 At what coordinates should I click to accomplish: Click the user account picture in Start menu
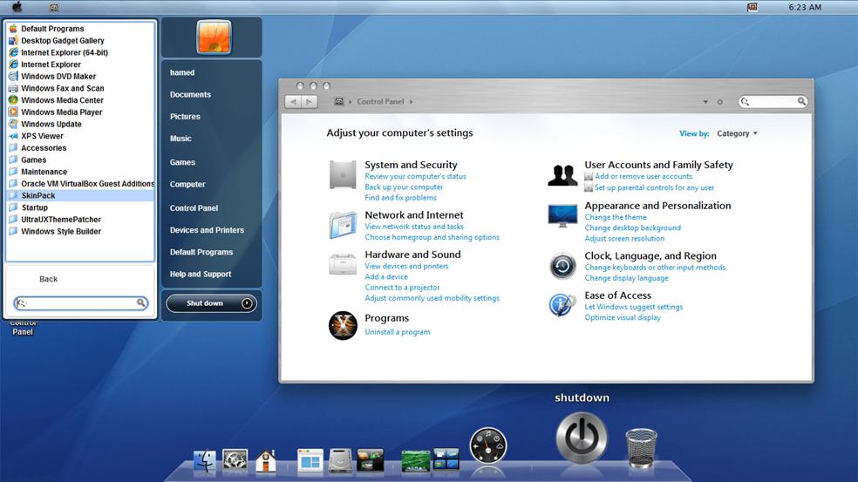tap(214, 37)
